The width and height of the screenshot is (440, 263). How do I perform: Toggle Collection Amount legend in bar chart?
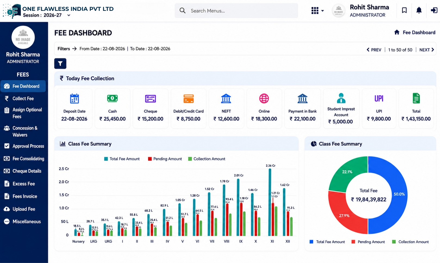(x=207, y=159)
